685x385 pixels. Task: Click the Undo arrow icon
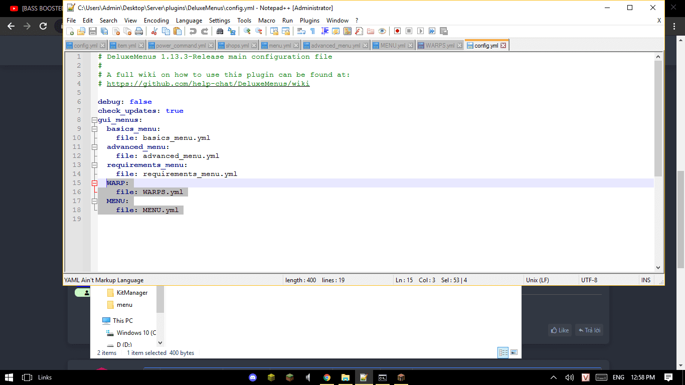193,31
